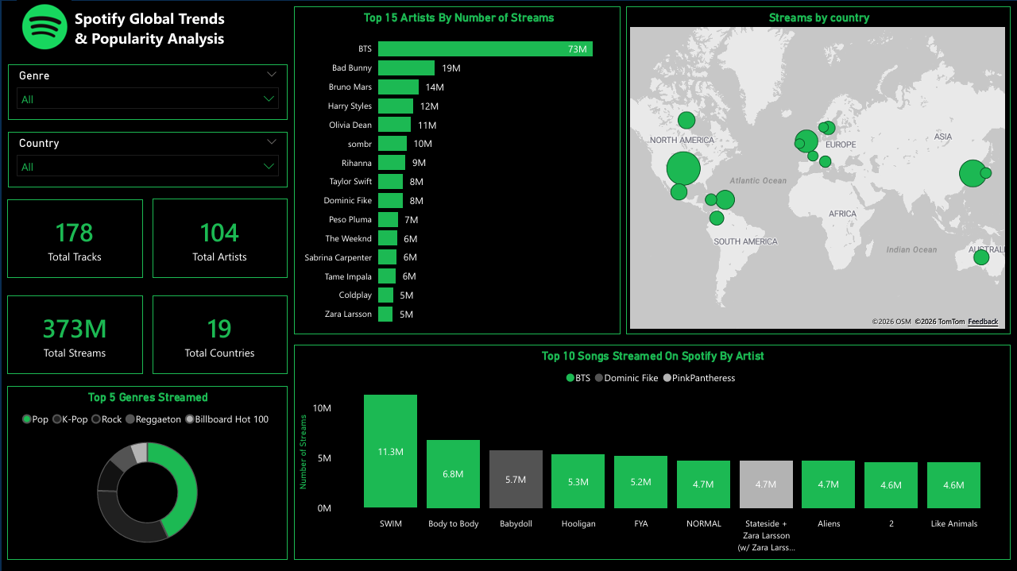Click Streams by country map title
This screenshot has width=1017, height=571.
coord(819,17)
